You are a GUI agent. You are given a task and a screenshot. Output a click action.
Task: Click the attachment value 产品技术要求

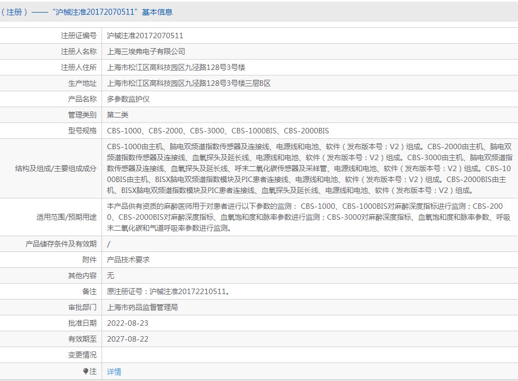128,260
